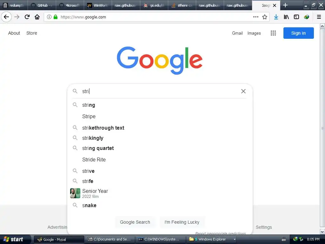The width and height of the screenshot is (325, 244).
Task: Reload the page with the refresh icon
Action: [x=27, y=17]
